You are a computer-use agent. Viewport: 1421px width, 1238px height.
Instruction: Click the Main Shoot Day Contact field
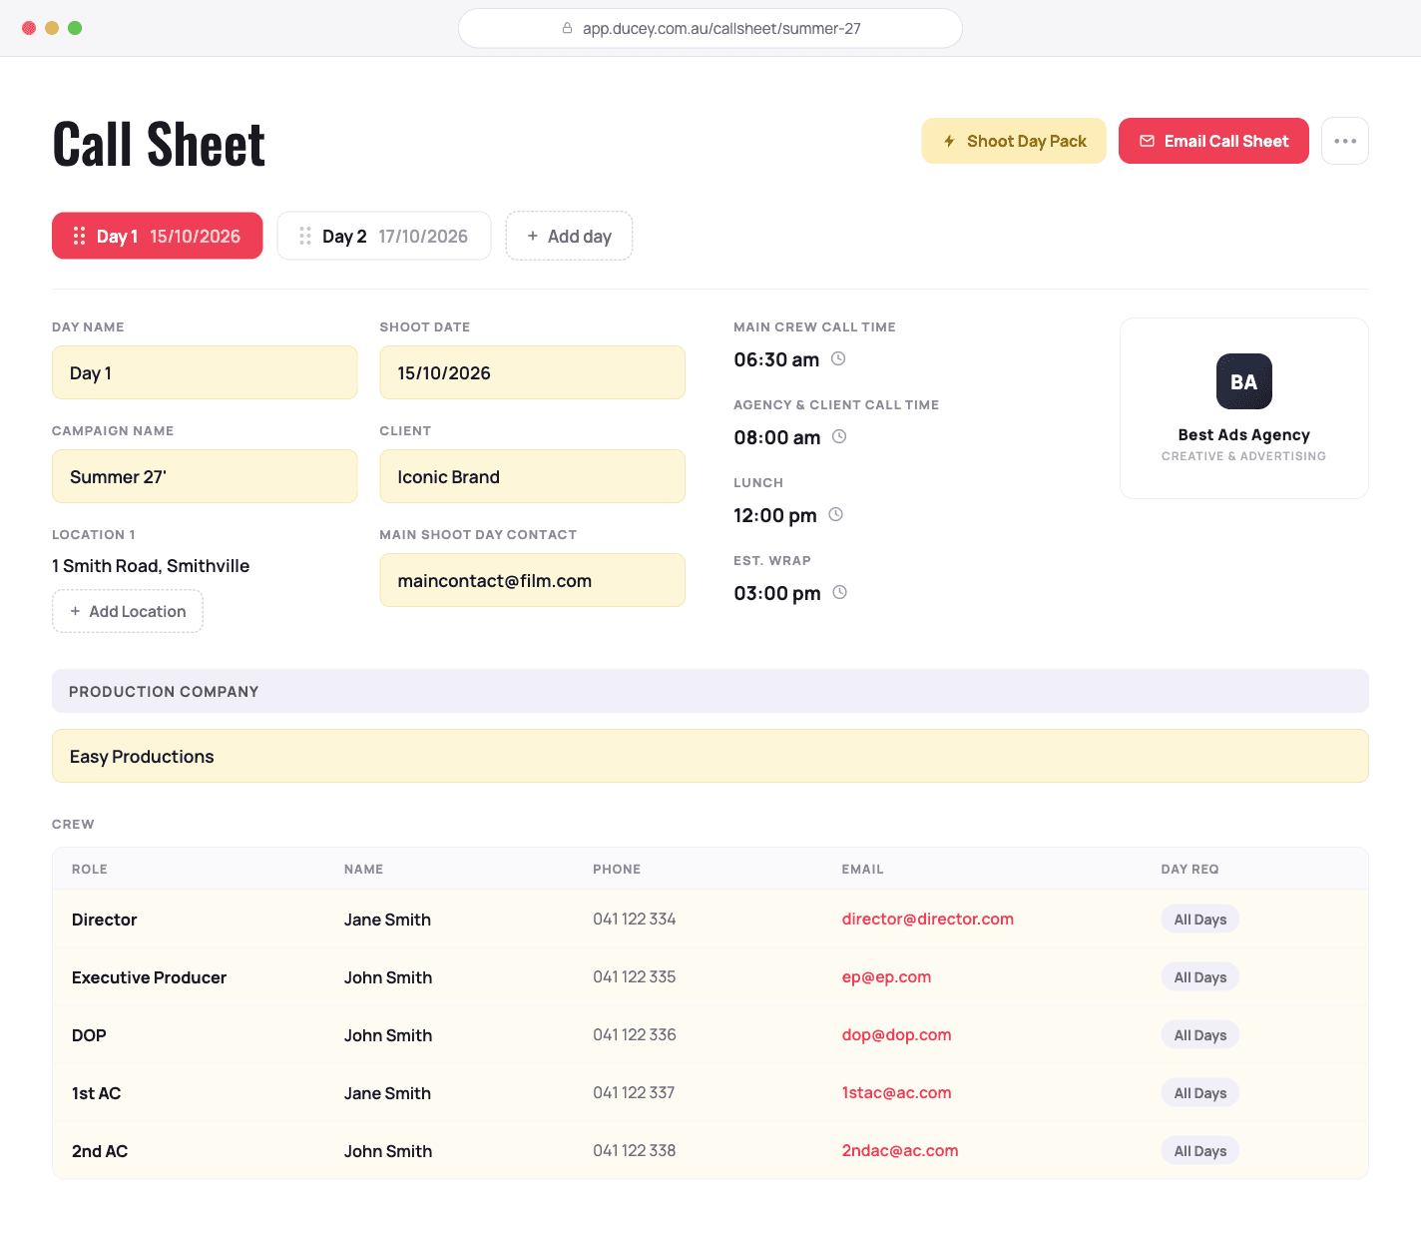coord(533,580)
